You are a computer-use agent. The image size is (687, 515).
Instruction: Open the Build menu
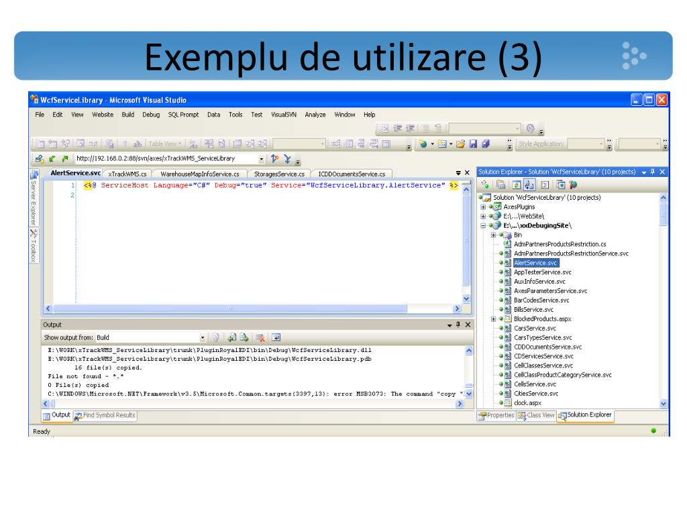[x=128, y=115]
